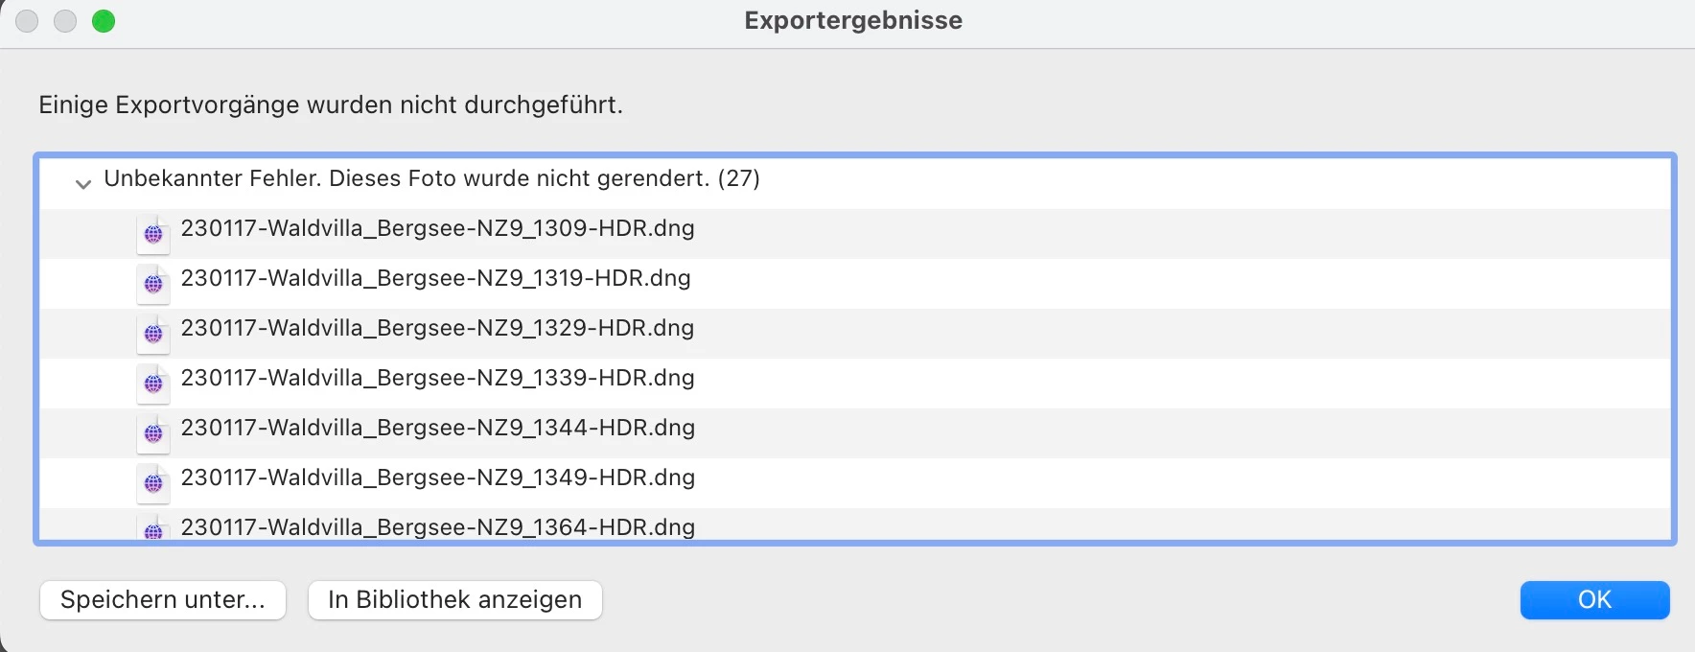The width and height of the screenshot is (1695, 652).
Task: Click the file icon for NZ9_1364-HDR.dng
Action: [x=153, y=527]
